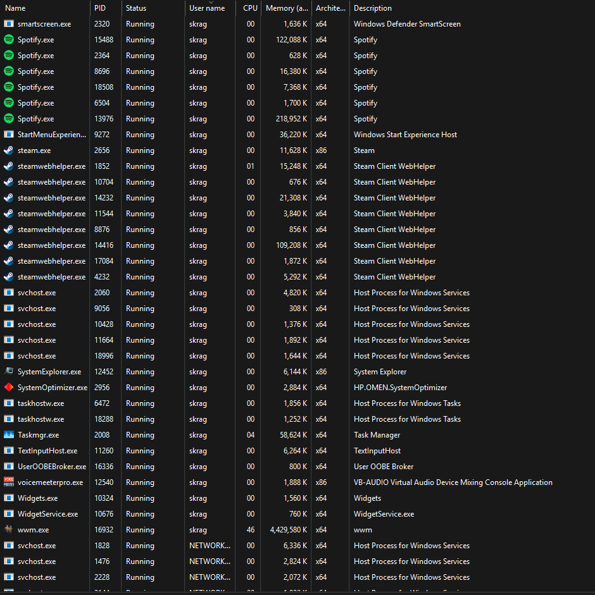Select the UserOOBEBroker.exe icon
This screenshot has width=595, height=595.
point(9,467)
